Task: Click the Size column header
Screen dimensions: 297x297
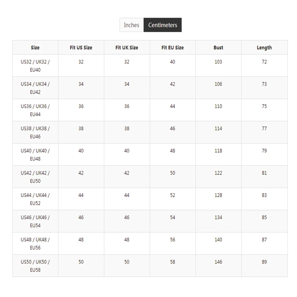Action: coord(35,48)
